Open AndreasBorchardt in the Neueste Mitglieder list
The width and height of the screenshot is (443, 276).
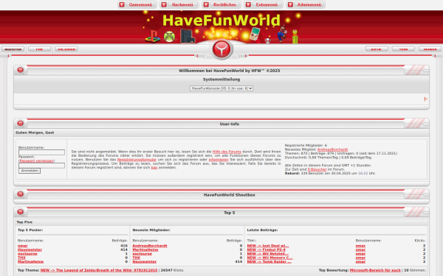click(x=150, y=246)
